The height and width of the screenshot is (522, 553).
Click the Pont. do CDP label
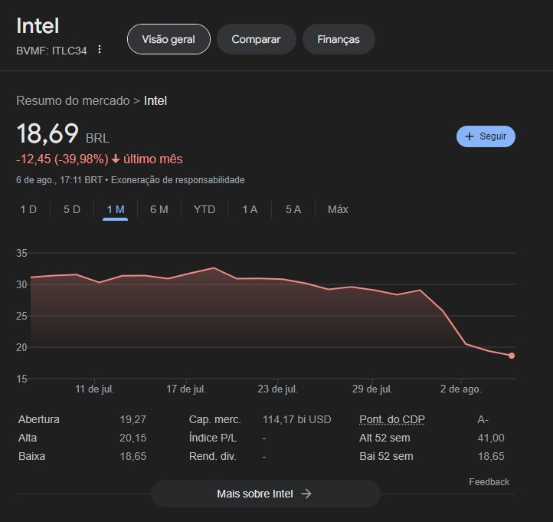coord(391,419)
